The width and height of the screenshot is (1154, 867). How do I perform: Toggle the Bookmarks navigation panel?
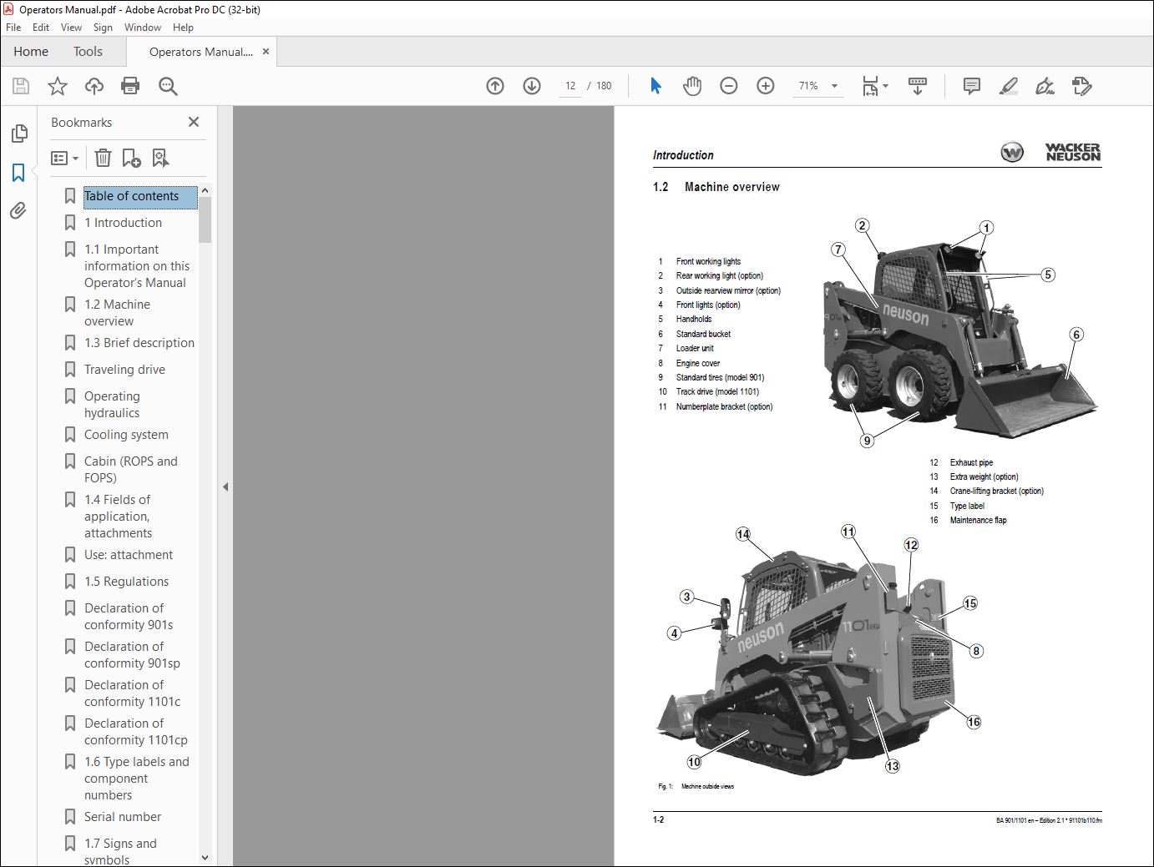coord(18,173)
